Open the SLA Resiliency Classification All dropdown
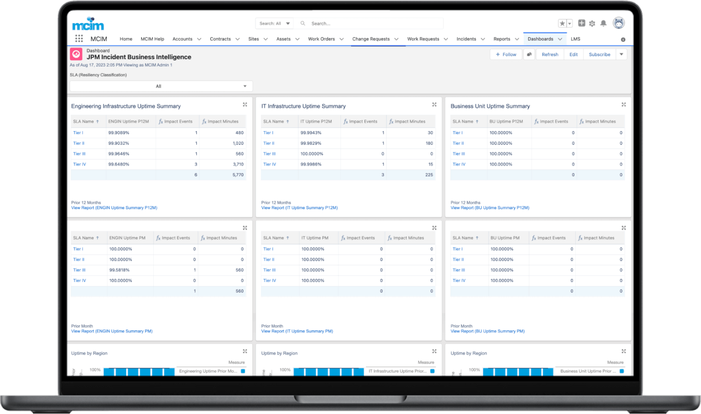The width and height of the screenshot is (701, 414). pos(161,86)
